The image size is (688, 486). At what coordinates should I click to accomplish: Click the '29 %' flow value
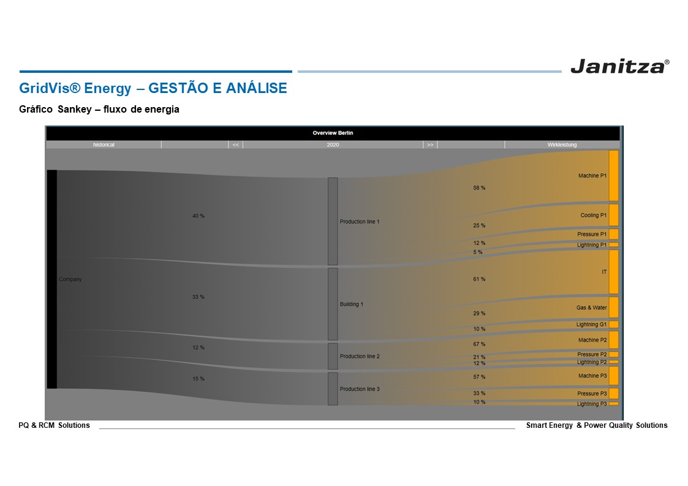479,313
